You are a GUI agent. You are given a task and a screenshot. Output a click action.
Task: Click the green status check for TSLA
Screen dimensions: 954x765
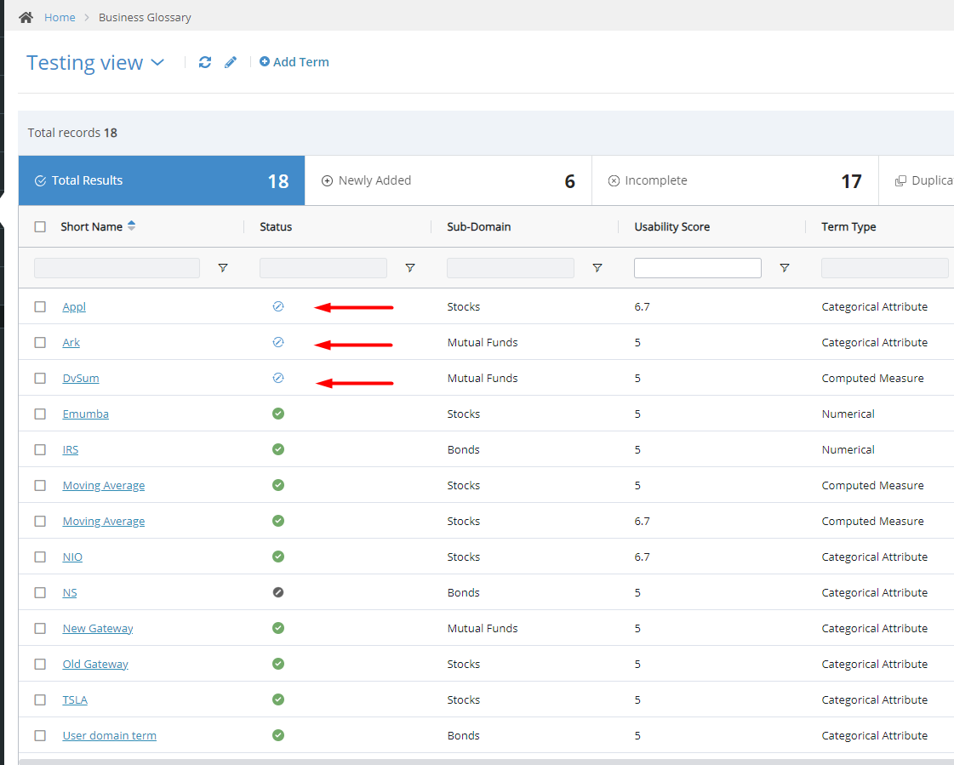pos(278,699)
